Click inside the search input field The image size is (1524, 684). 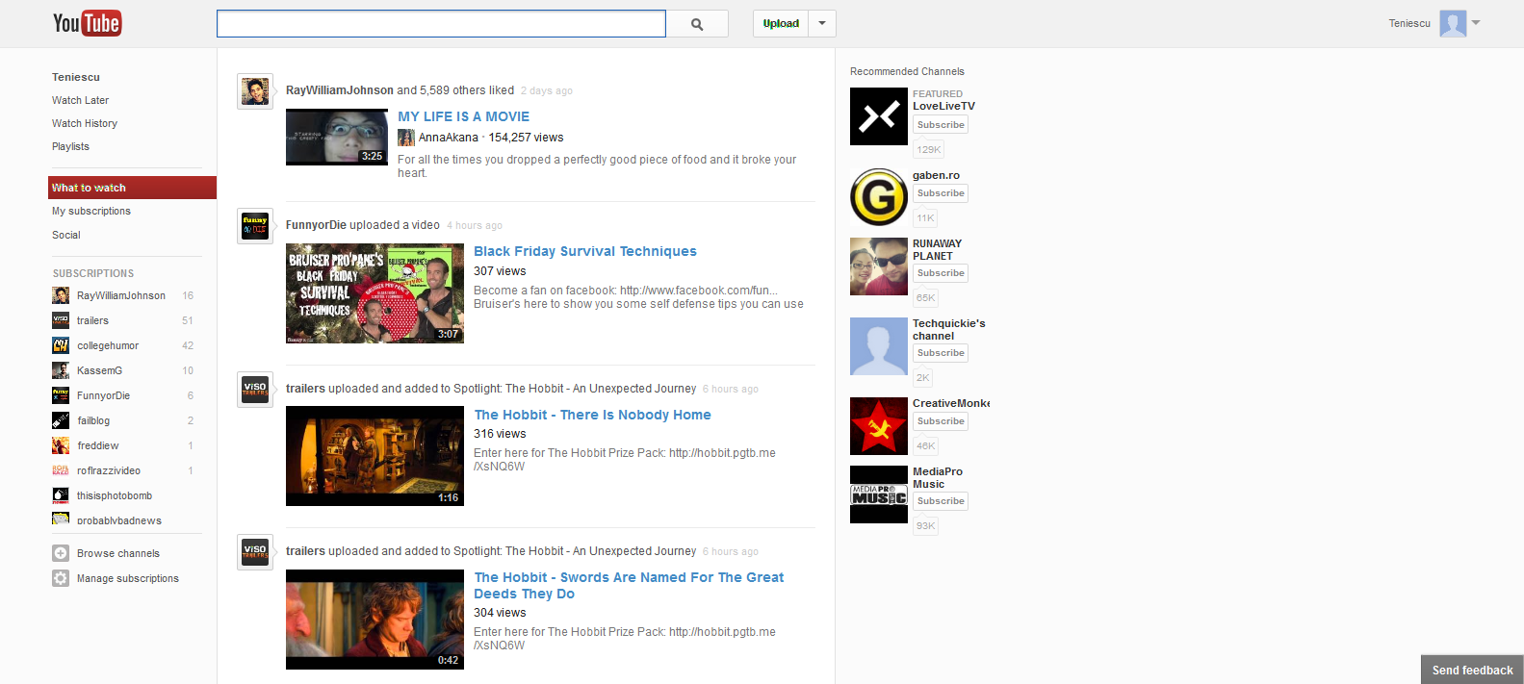point(441,24)
